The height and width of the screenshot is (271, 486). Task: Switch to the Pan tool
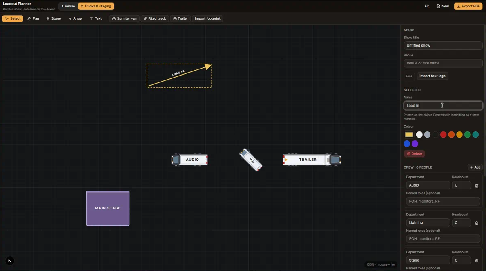click(33, 19)
